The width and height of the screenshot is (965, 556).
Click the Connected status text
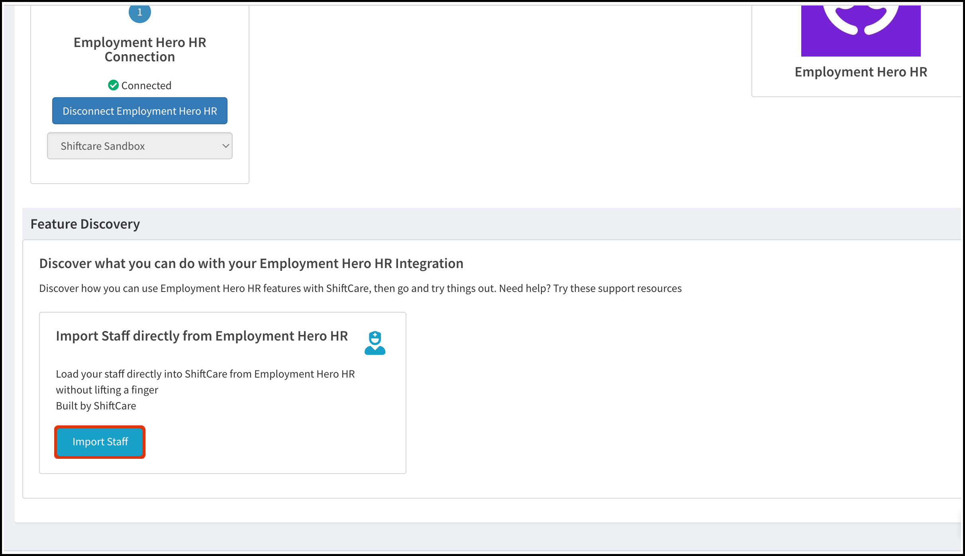point(146,86)
